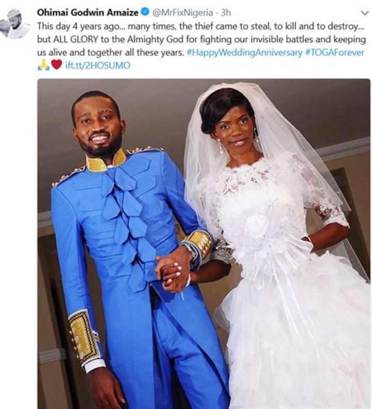Screen dimensions: 372x409
Task: Click the red heart emoji
Action: coord(56,64)
